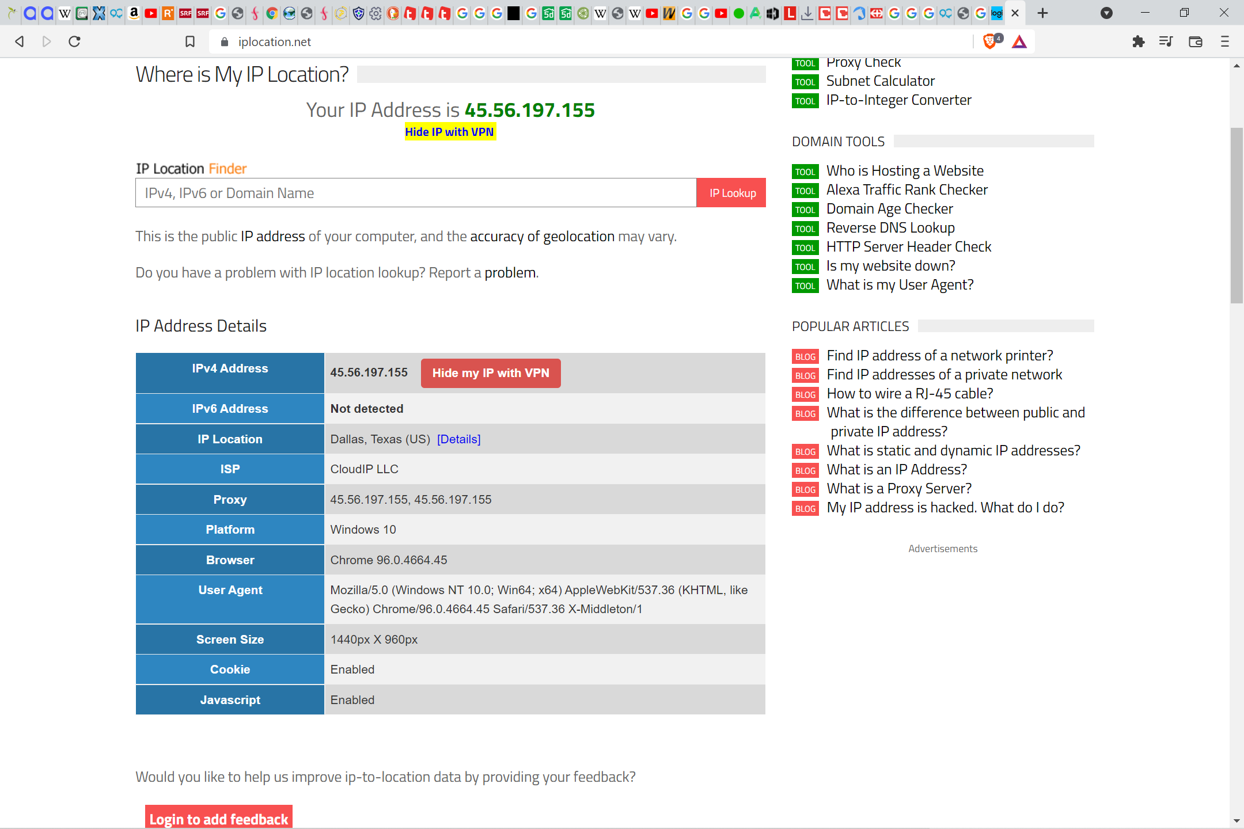Viewport: 1244px width, 829px height.
Task: Click the vertical page scrollbar thumb
Action: click(x=1236, y=215)
